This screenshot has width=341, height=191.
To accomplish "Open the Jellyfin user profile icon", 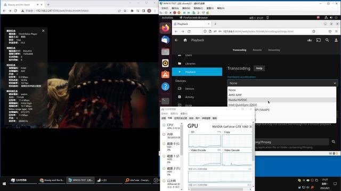I will pyautogui.click(x=336, y=40).
